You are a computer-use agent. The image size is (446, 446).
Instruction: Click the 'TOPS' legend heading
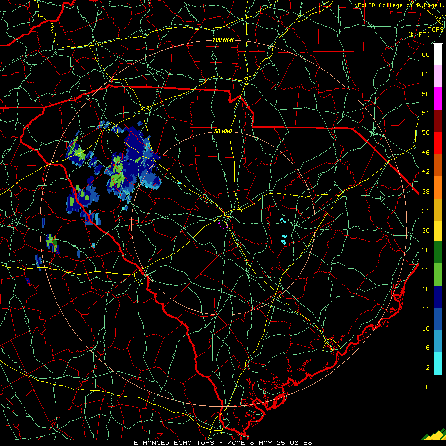(436, 30)
